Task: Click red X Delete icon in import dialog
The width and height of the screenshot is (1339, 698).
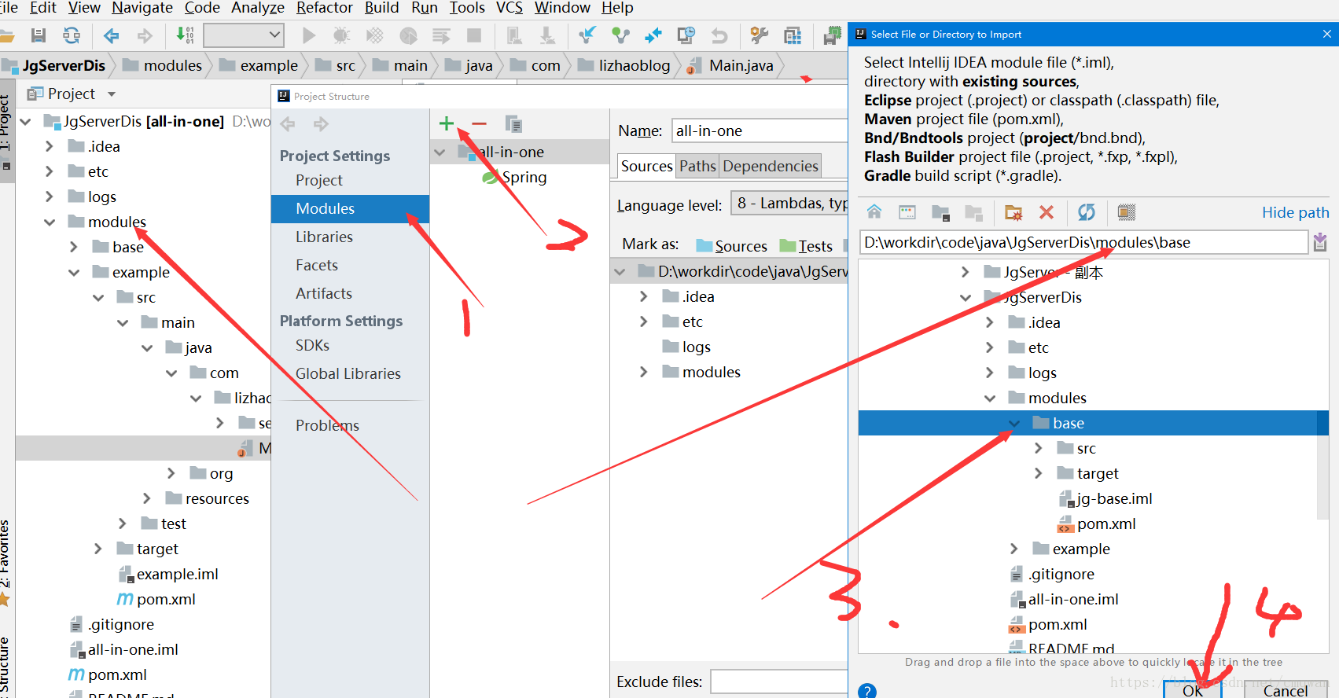Action: [1047, 212]
